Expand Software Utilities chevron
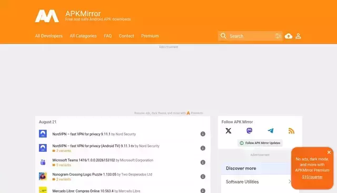Image resolution: width=337 pixels, height=193 pixels. point(290,181)
